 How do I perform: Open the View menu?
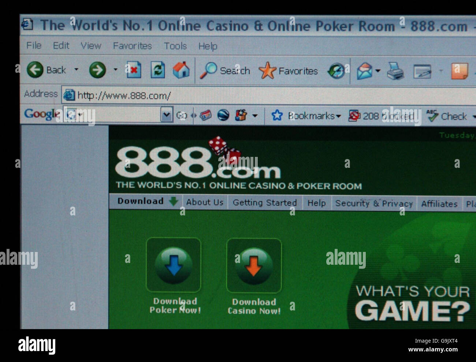[x=91, y=46]
